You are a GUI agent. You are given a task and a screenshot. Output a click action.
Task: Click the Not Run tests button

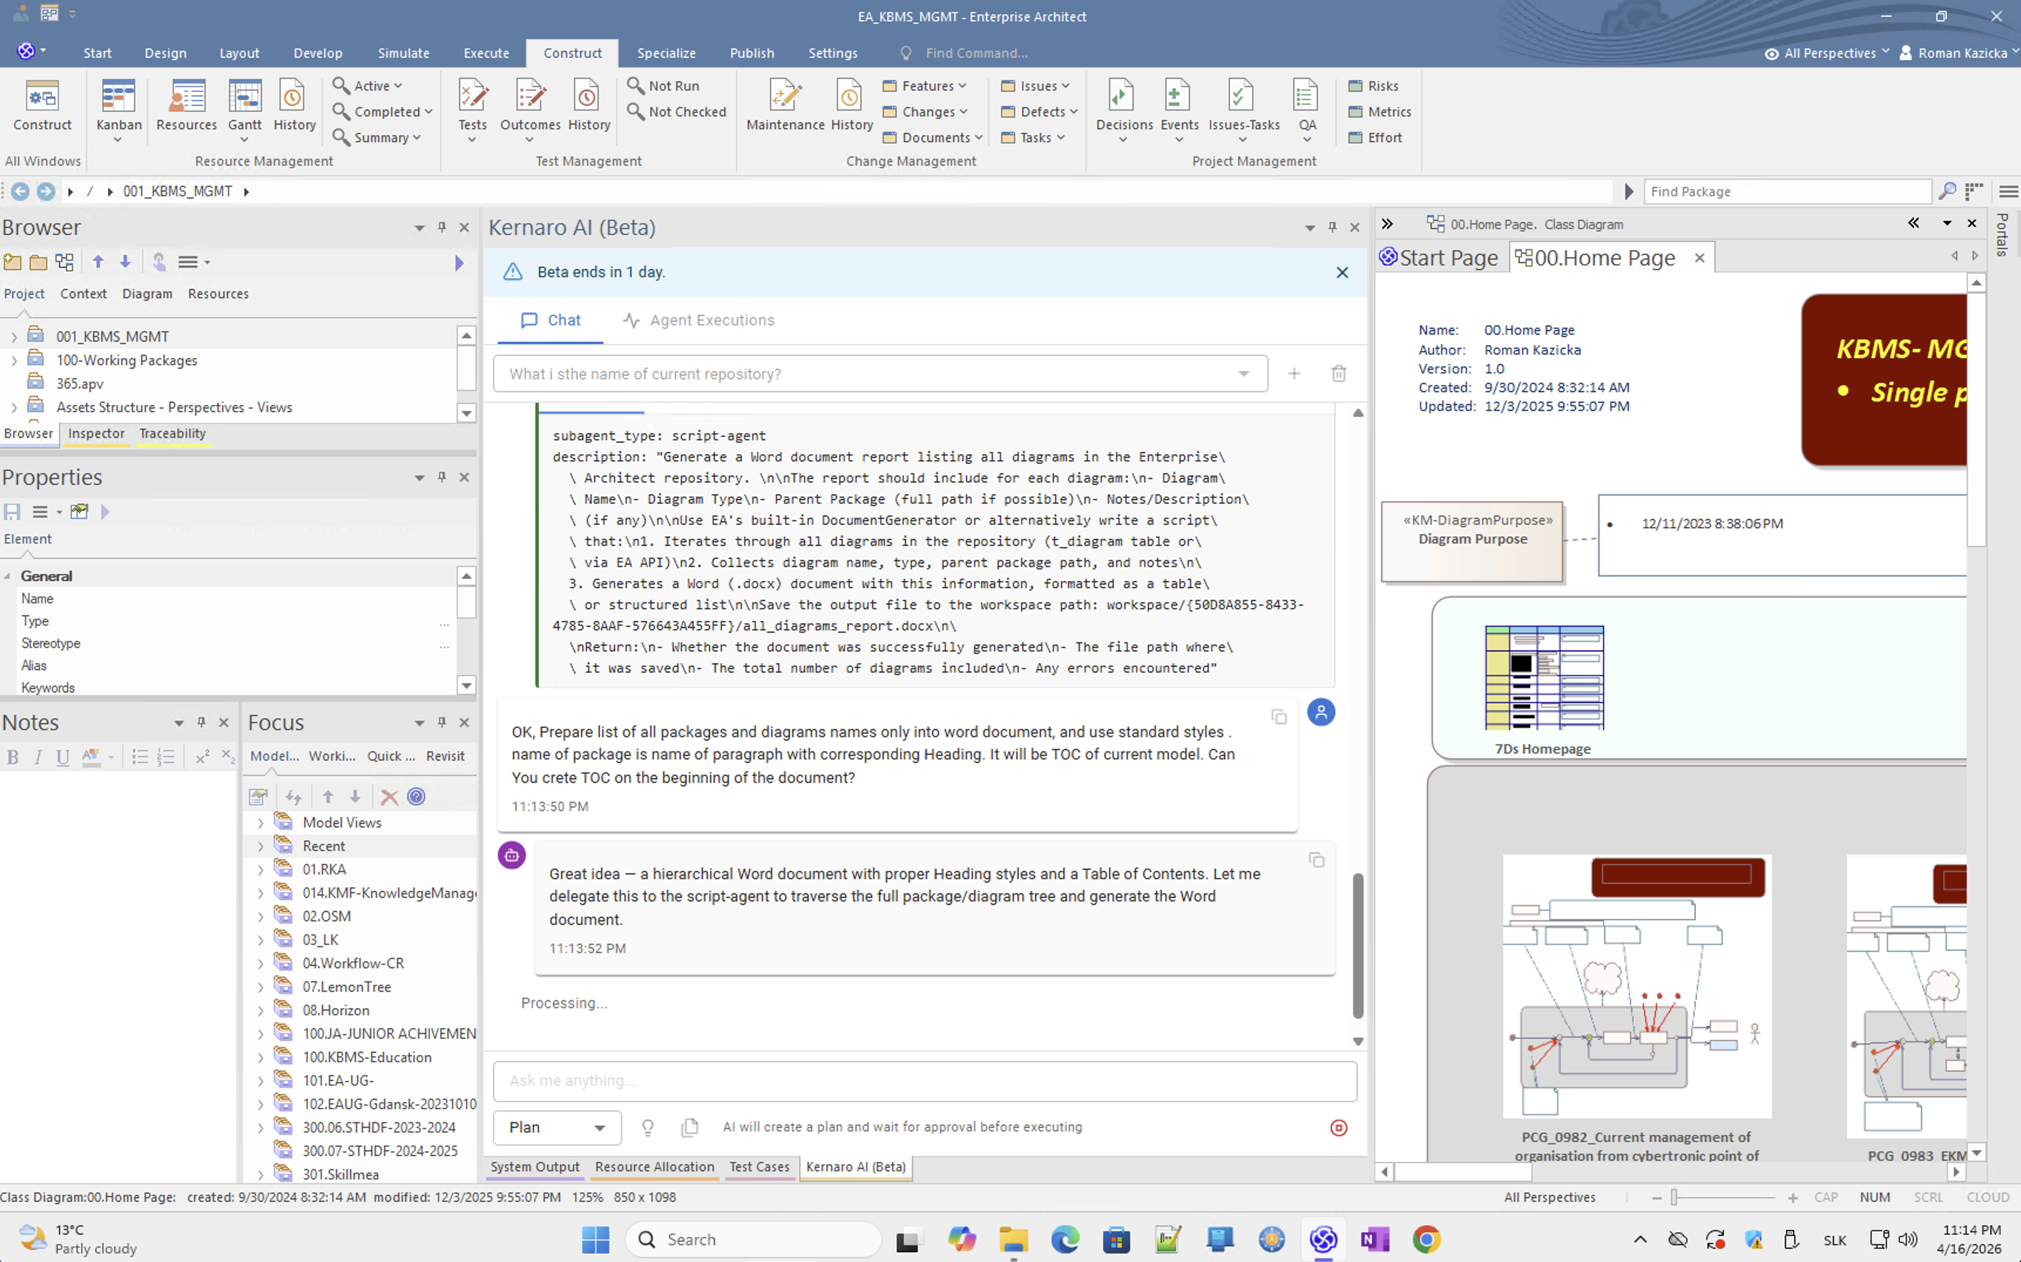663,86
